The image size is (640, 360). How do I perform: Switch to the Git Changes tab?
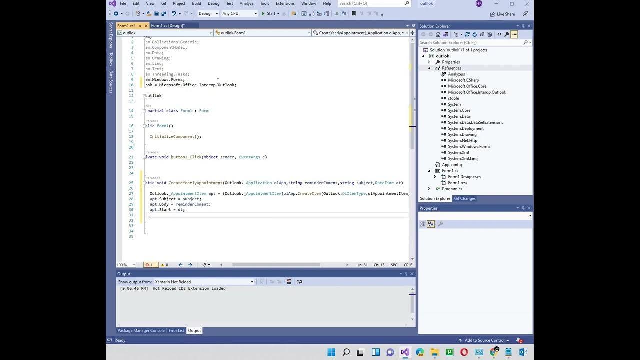pyautogui.click(x=465, y=199)
